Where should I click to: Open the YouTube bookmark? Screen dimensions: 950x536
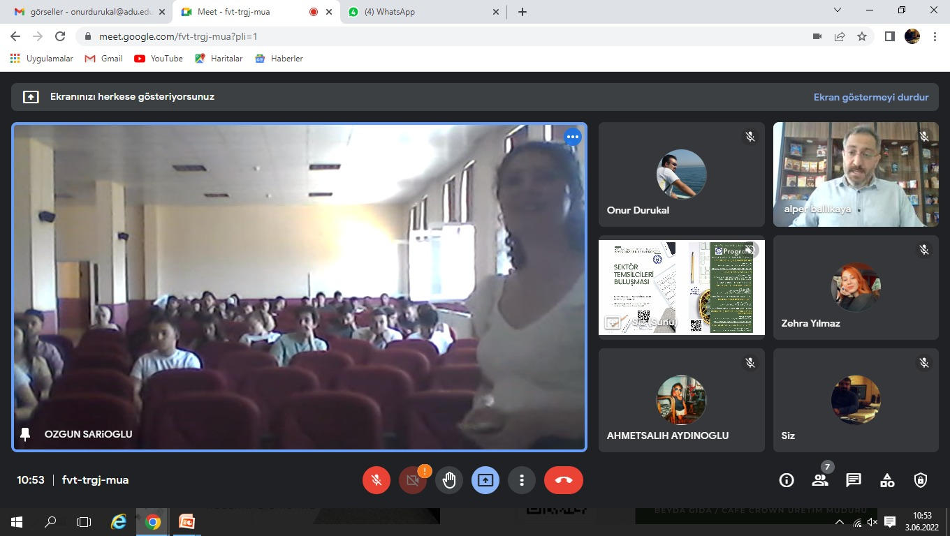click(x=159, y=59)
